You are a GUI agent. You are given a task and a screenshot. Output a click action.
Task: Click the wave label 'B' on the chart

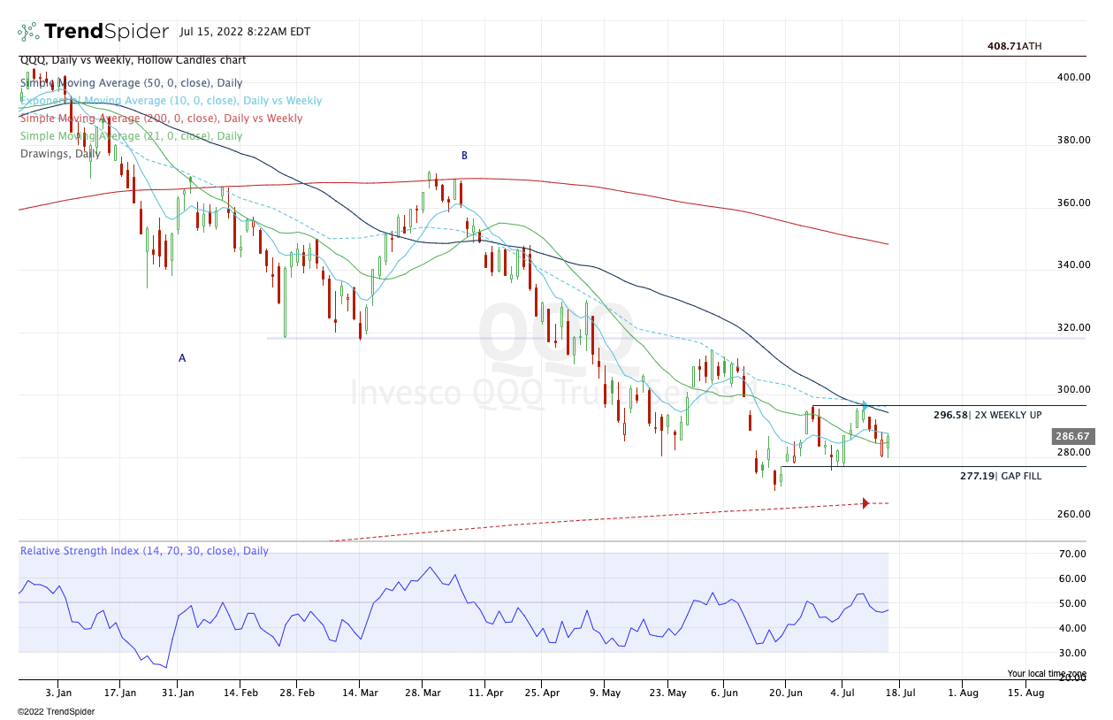[464, 156]
